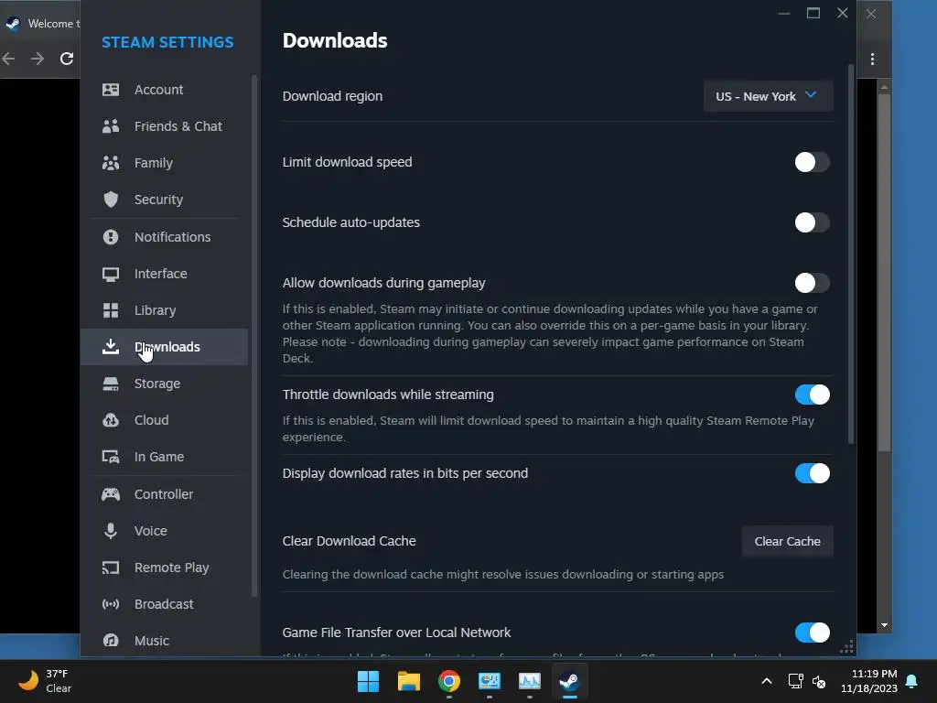
Task: Click the browser forward arrow
Action: coord(37,59)
